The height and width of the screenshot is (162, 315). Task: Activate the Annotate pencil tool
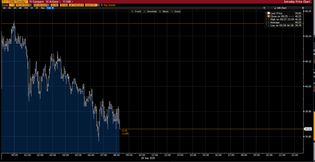pyautogui.click(x=150, y=12)
